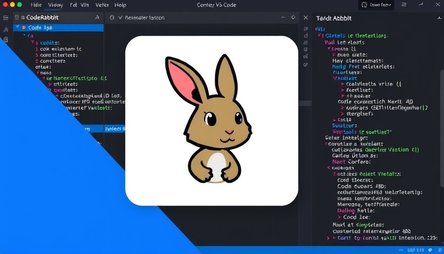
Task: Collapse the highlighted 'Code' row chevron
Action: click(x=17, y=27)
